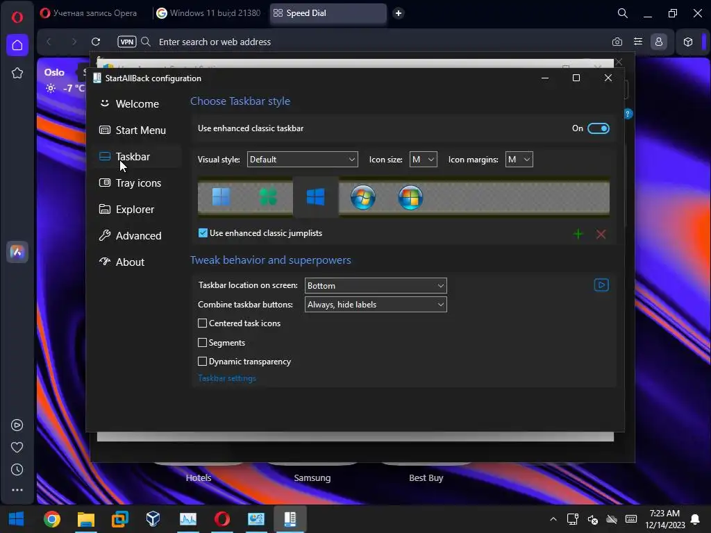Screen dimensions: 711x533
Task: Open VirtualBox cube icon on taskbar
Action: [153, 519]
